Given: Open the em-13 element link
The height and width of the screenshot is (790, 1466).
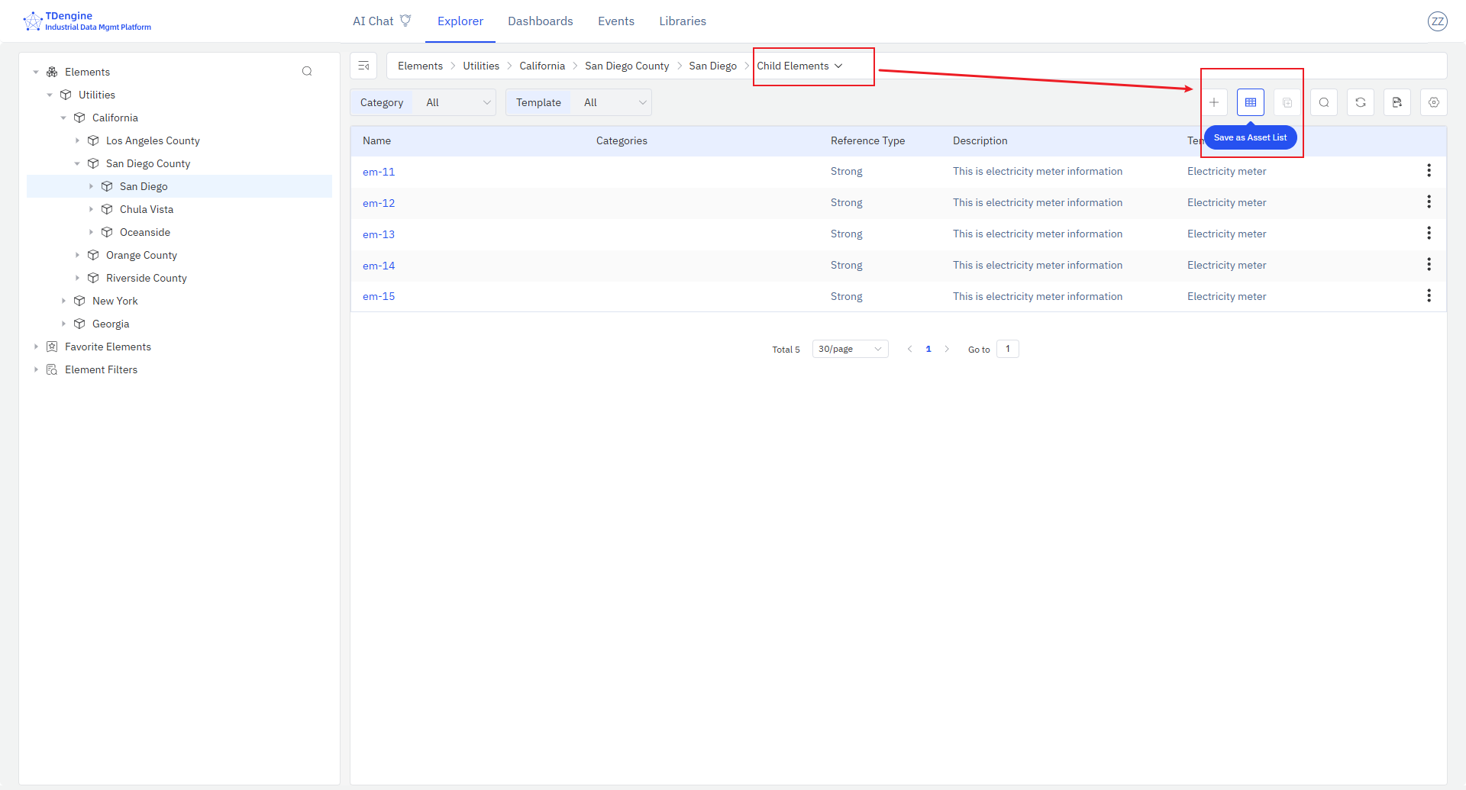Looking at the screenshot, I should [379, 234].
